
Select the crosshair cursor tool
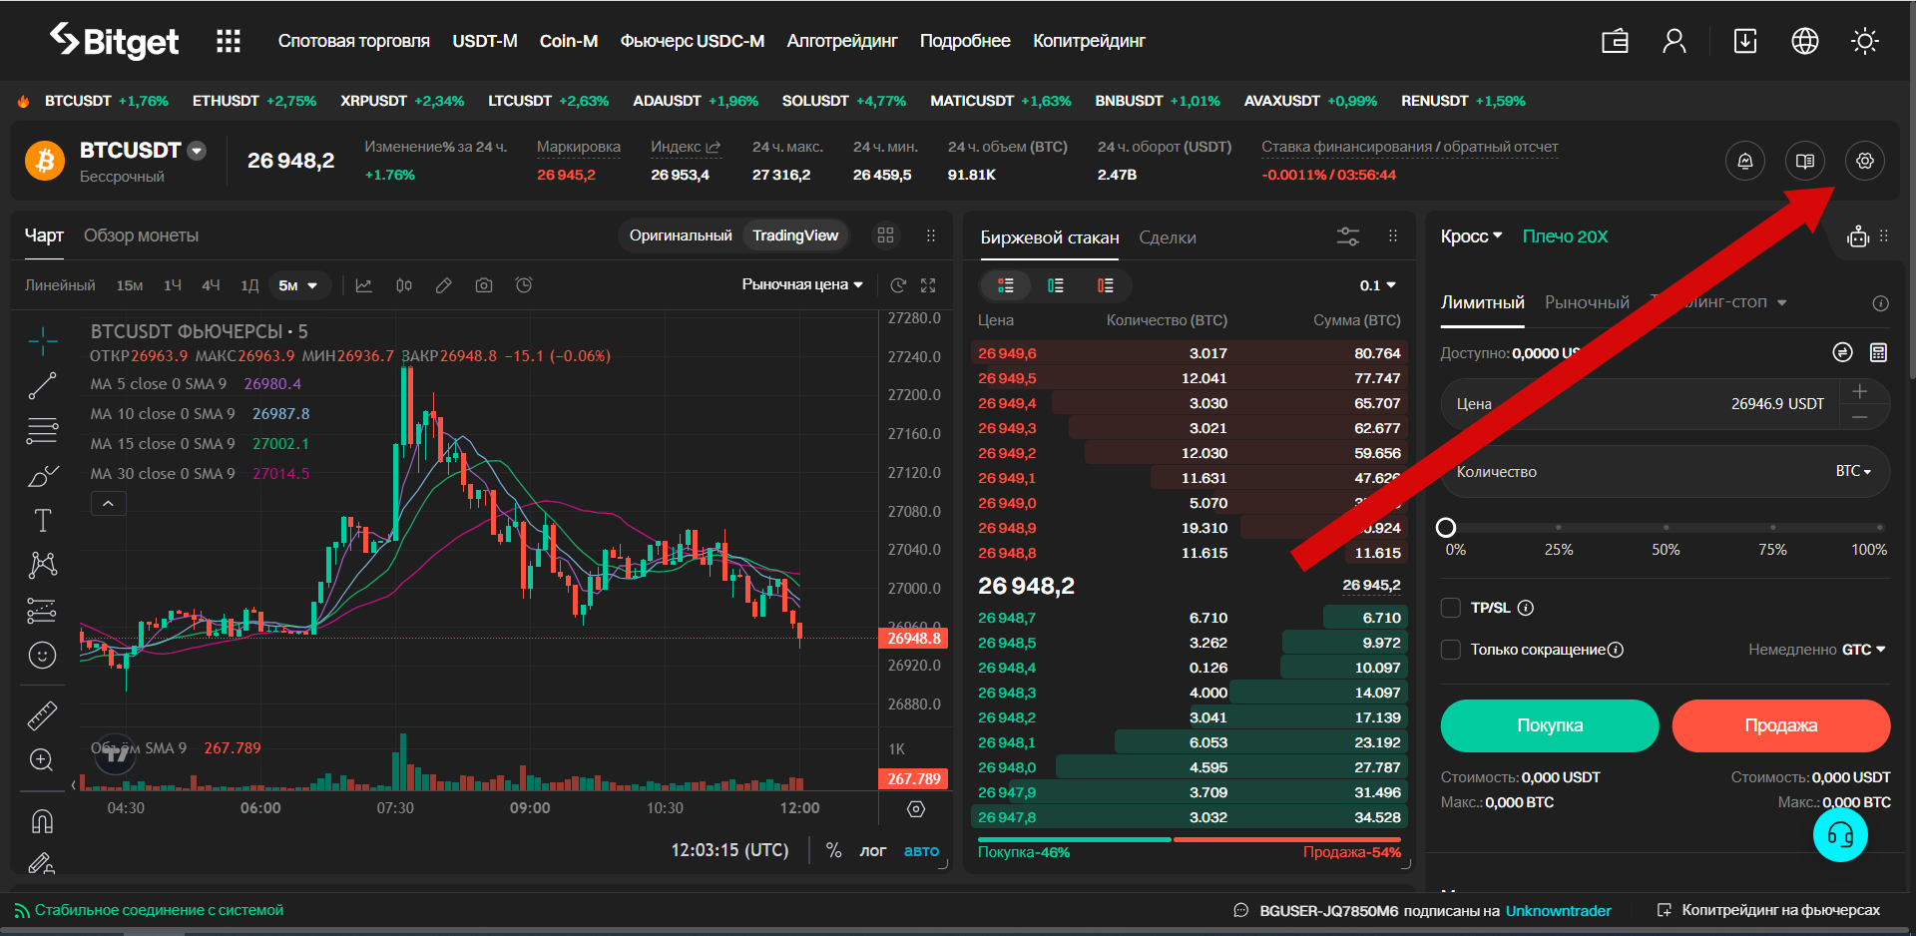click(42, 341)
